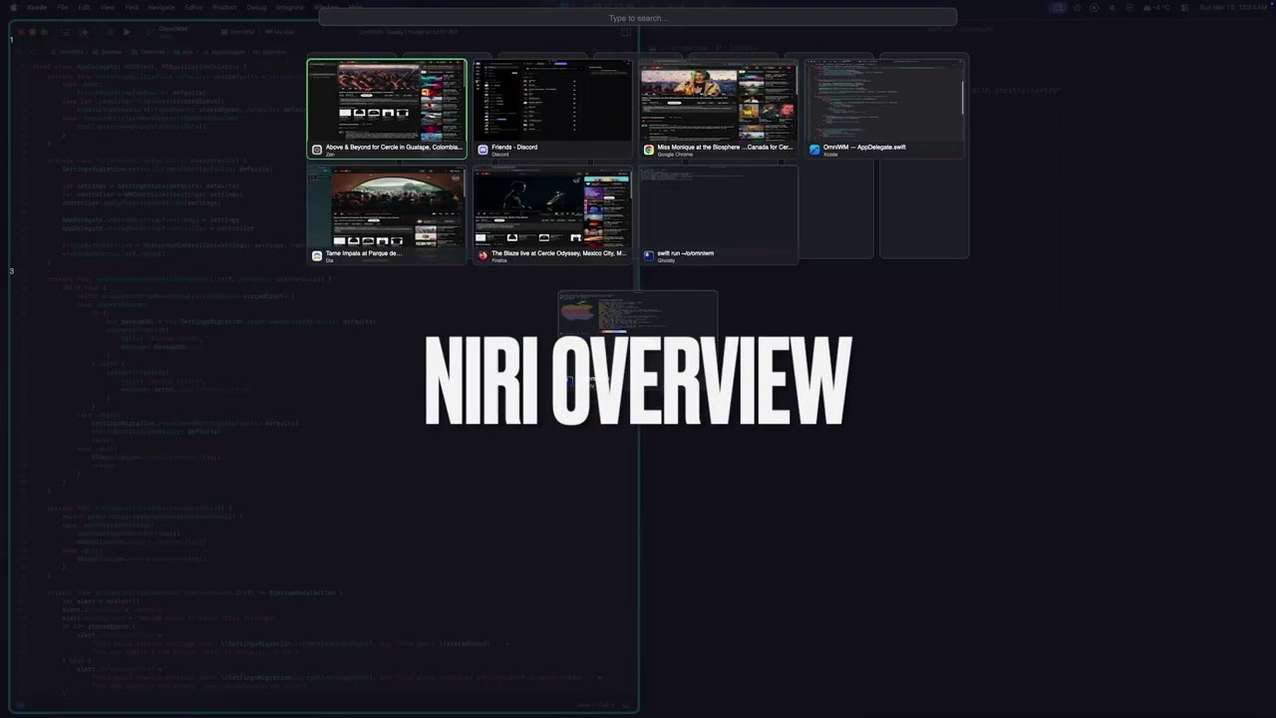1276x718 pixels.
Task: Open the Integrate menu
Action: point(290,7)
